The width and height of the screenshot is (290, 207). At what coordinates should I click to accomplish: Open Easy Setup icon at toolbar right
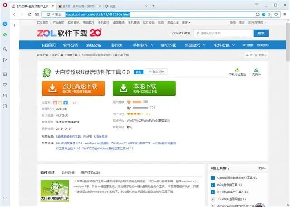click(285, 14)
